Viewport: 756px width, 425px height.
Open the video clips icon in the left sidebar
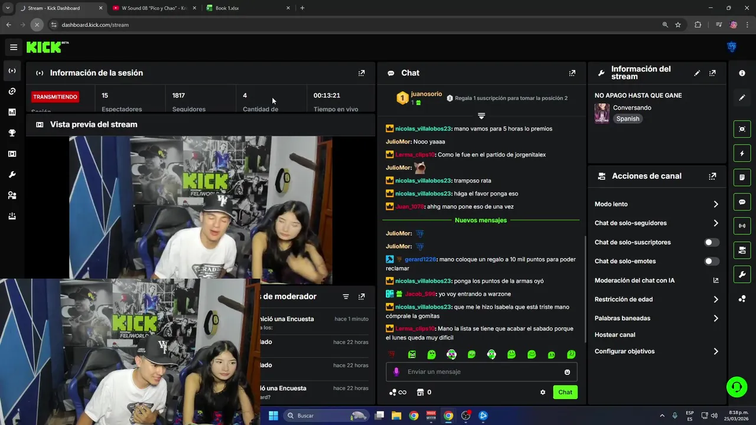coord(12,154)
